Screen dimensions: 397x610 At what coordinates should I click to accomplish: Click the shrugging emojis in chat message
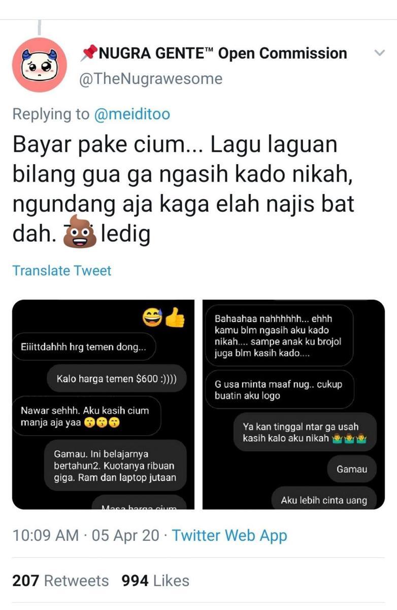tap(349, 438)
